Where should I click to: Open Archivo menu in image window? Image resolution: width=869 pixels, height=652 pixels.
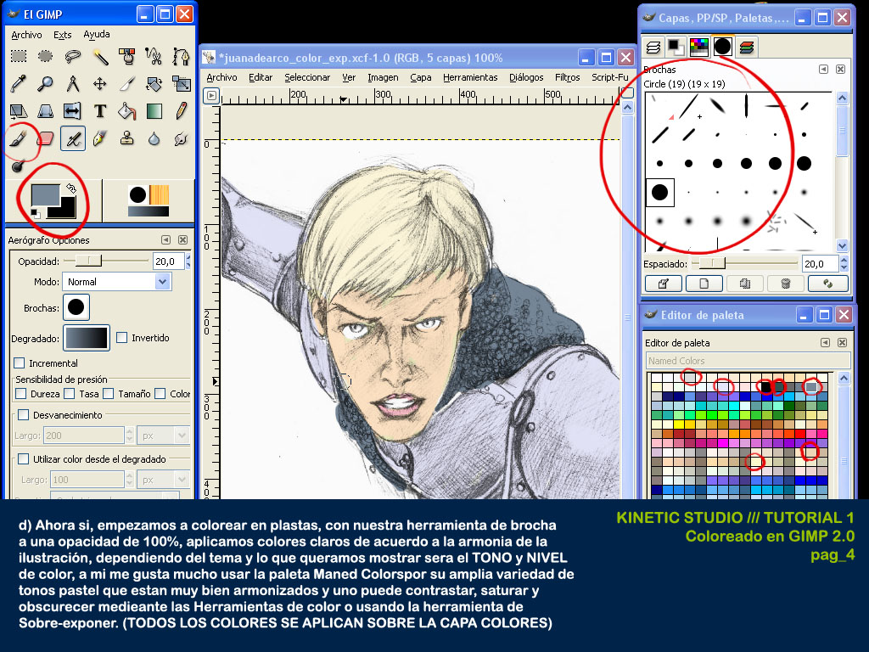click(221, 77)
